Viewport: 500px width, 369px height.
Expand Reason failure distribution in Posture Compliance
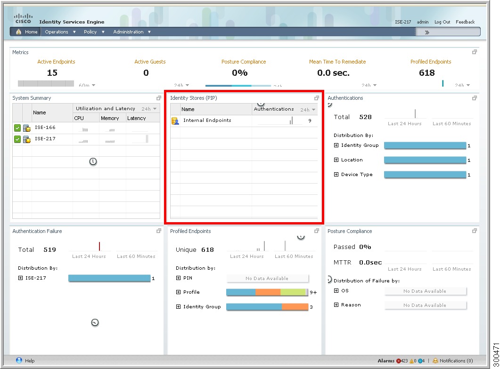(x=336, y=305)
